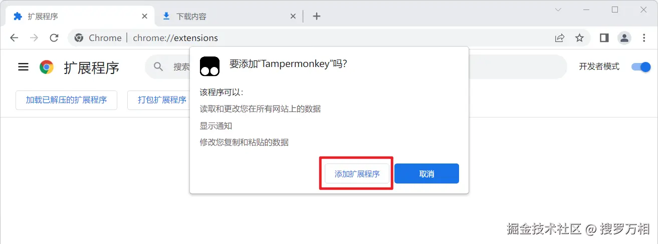
Task: Click 取消 to cancel adding extension
Action: 426,173
